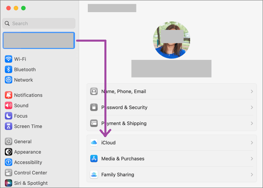Click the App Store icon for Media & Purchases
Screen dimensions: 263x188
coord(94,158)
